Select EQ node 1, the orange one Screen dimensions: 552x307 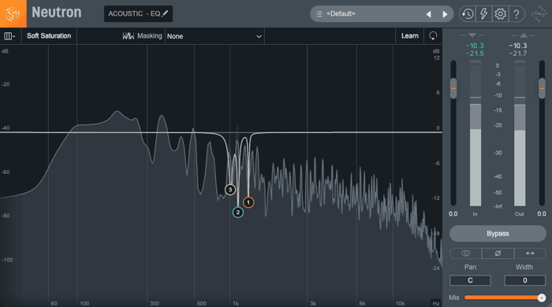(x=248, y=202)
